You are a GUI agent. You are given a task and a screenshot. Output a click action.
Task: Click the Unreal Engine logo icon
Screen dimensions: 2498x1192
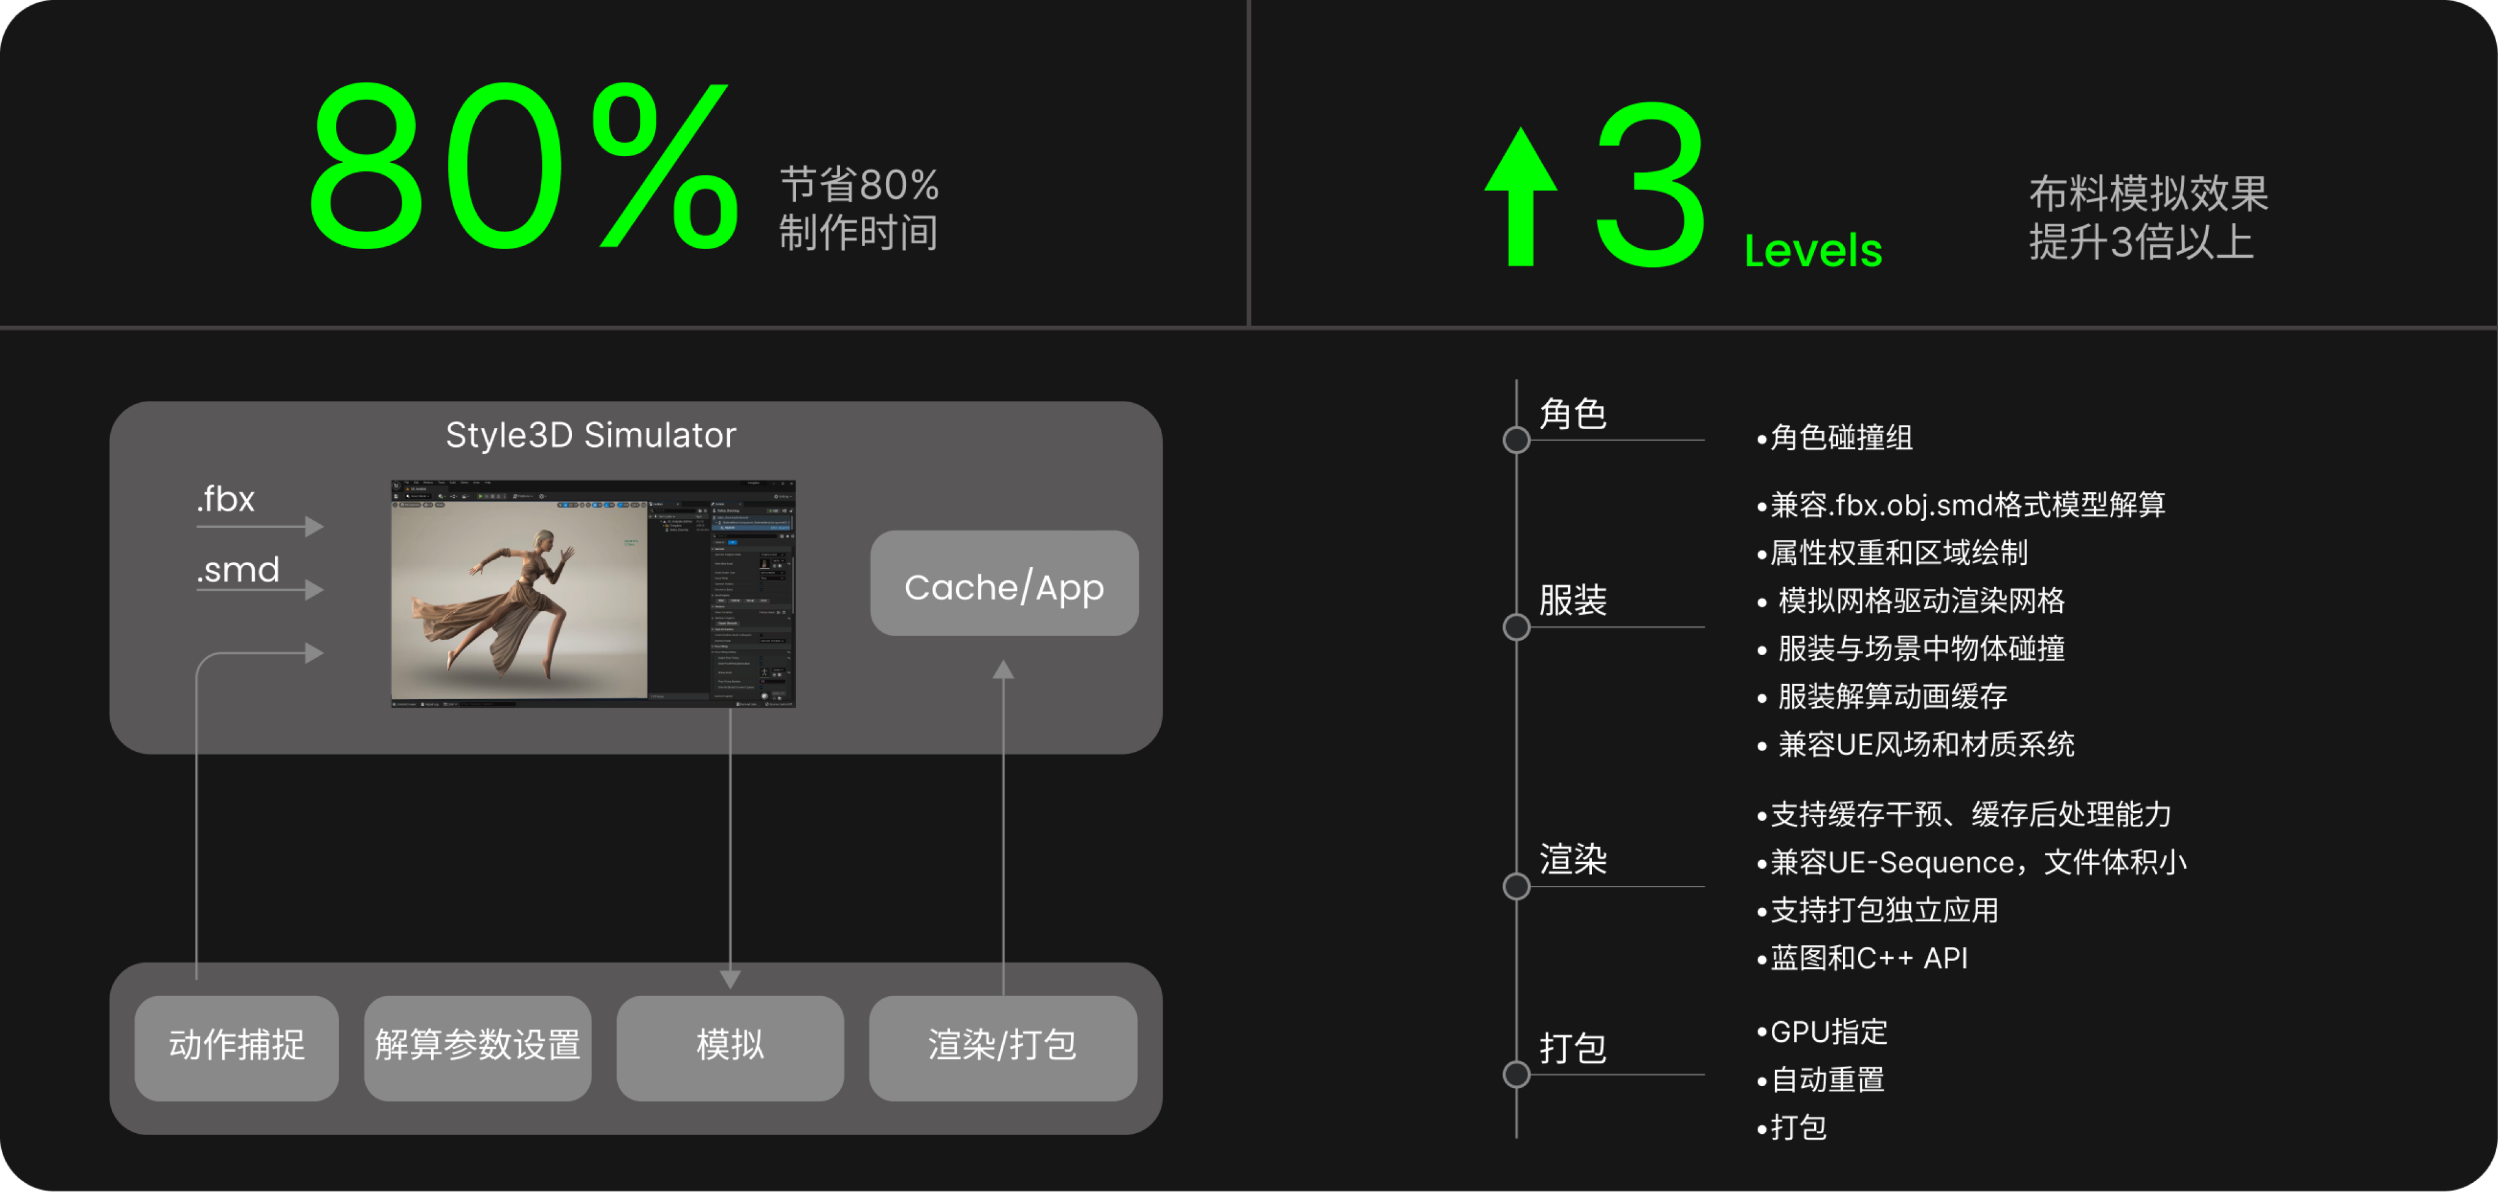[x=397, y=486]
